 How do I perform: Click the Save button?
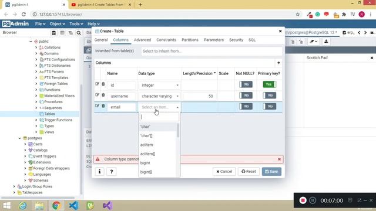coord(271,171)
